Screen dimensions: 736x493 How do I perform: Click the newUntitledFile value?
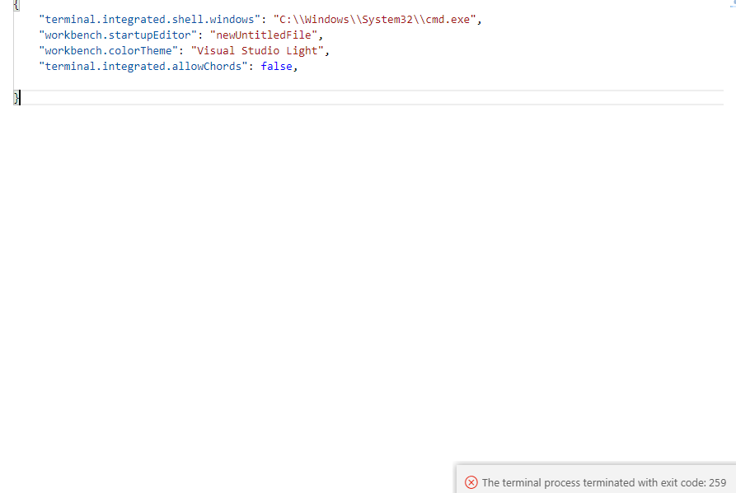pyautogui.click(x=264, y=35)
